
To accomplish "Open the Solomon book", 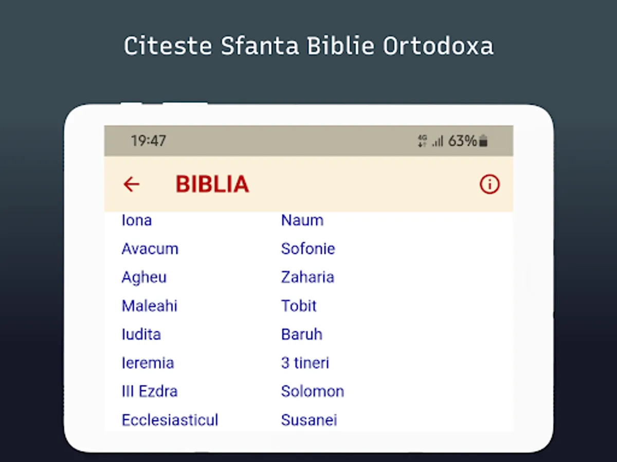I will [x=313, y=391].
